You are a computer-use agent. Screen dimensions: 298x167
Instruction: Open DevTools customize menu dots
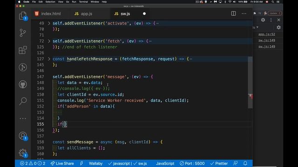(x=271, y=20)
